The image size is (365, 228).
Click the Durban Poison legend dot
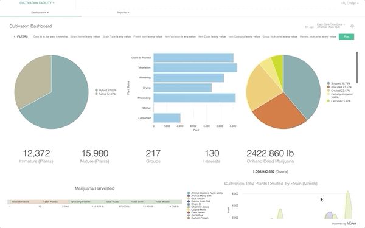(189, 218)
